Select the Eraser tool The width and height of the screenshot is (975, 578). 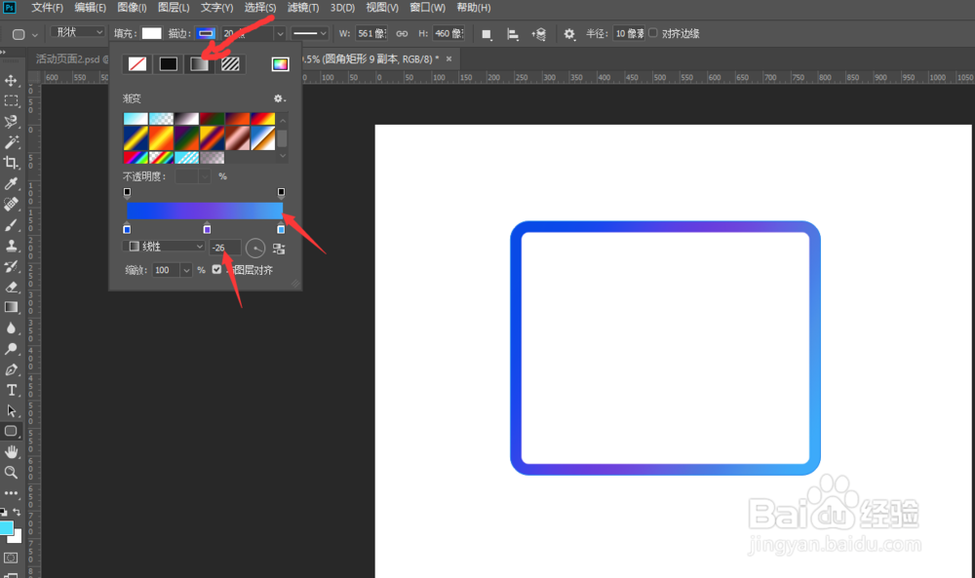click(11, 287)
